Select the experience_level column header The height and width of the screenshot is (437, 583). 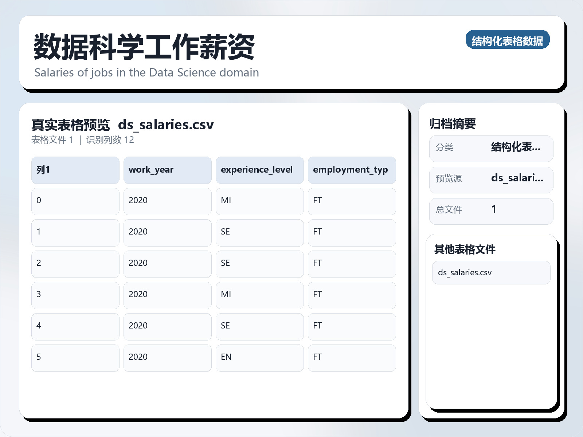[x=260, y=170]
